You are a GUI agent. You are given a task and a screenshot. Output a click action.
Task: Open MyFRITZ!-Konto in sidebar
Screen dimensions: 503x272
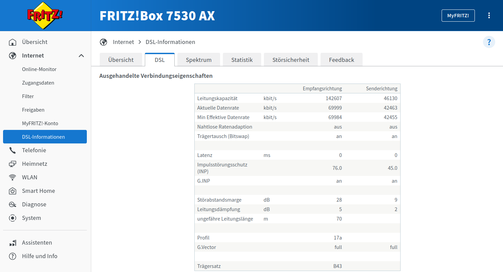pos(45,123)
